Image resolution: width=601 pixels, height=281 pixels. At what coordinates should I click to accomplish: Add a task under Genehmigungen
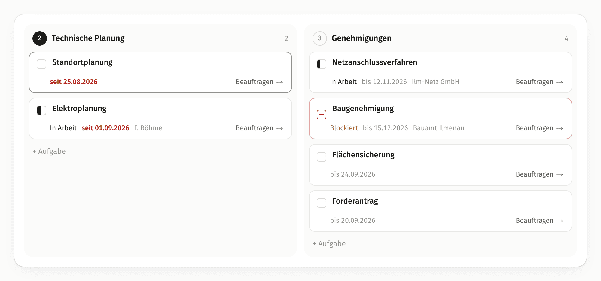click(329, 244)
